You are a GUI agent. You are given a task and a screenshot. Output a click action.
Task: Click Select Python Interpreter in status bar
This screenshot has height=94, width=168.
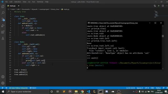tap(18, 88)
